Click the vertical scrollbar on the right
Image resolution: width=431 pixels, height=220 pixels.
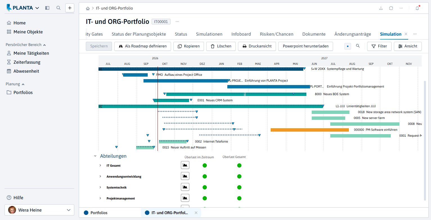click(x=425, y=140)
